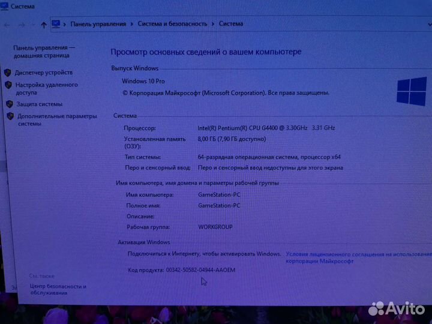
Task: Click shield icon beside Дополнительные параметры системы
Action: (x=10, y=116)
